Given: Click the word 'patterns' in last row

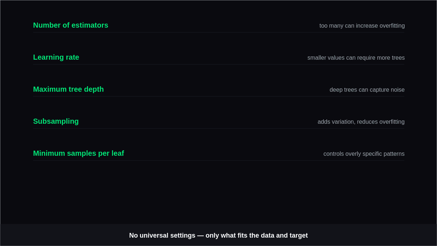Looking at the screenshot, I should click(394, 154).
